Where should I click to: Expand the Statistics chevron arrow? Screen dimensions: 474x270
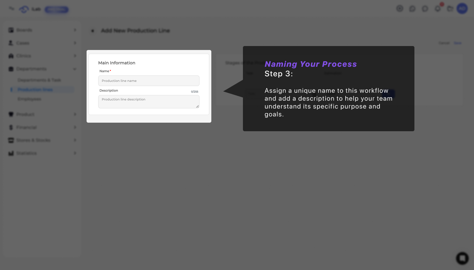coord(75,153)
